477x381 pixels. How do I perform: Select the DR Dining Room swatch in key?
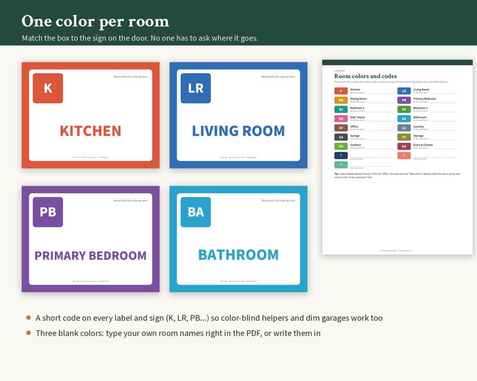(x=341, y=100)
